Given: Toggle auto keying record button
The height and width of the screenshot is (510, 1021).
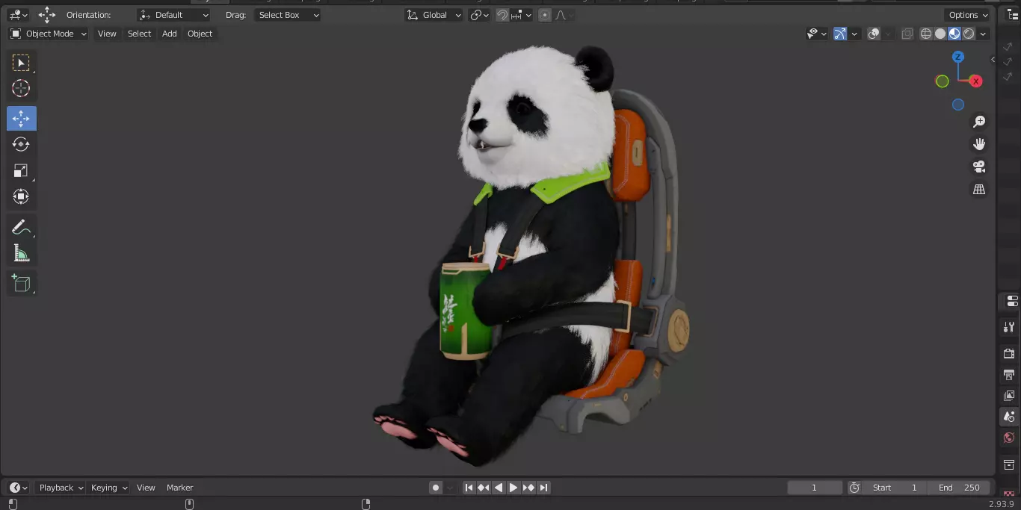Looking at the screenshot, I should pos(436,488).
